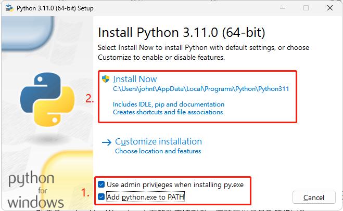
Task: Toggle the Add python.exe to PATH checkbox
Action: [x=101, y=197]
